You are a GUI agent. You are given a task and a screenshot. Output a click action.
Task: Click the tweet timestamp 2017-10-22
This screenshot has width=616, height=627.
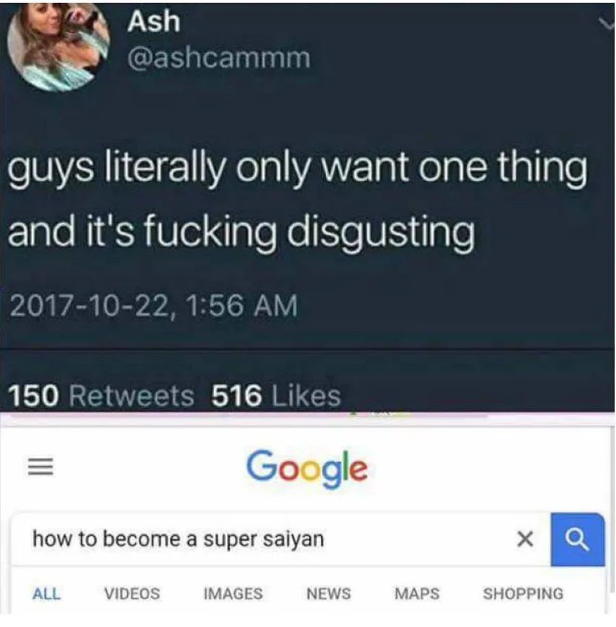coord(153,306)
